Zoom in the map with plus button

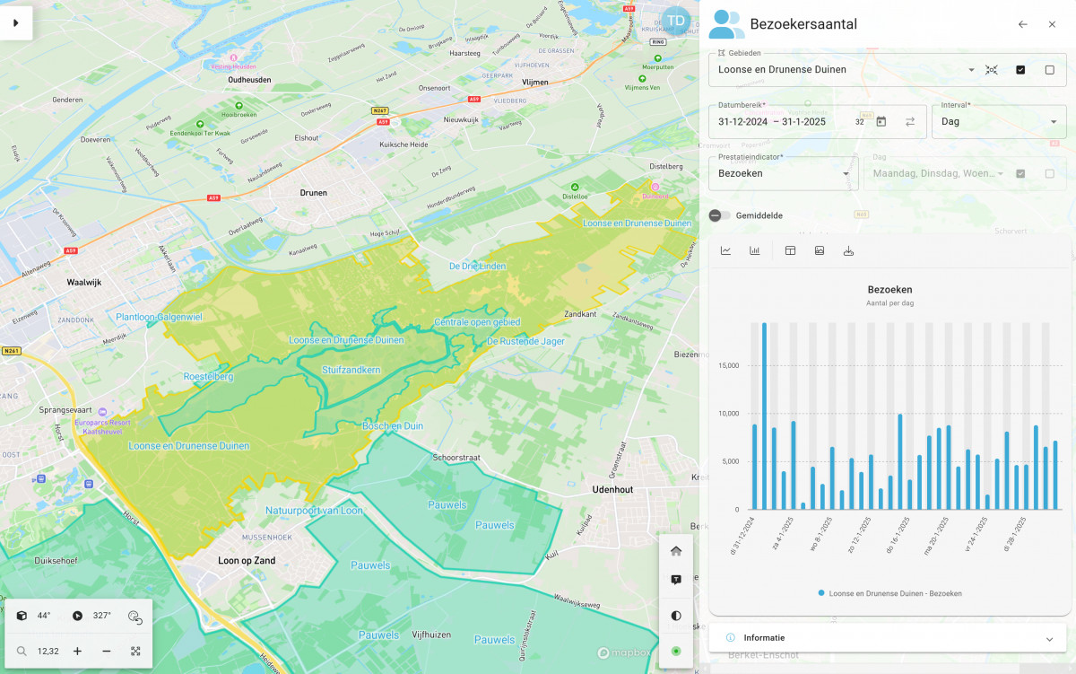78,651
